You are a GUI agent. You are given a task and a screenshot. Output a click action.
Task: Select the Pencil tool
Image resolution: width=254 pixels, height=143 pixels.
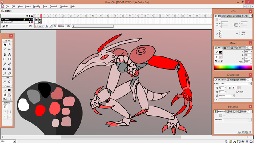(5, 64)
